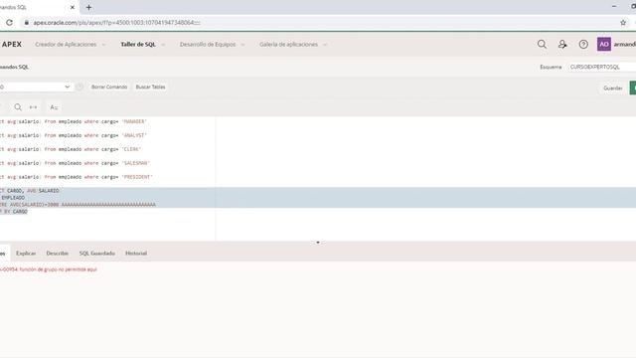Open a new browser tab
The height and width of the screenshot is (358, 636).
88,7
